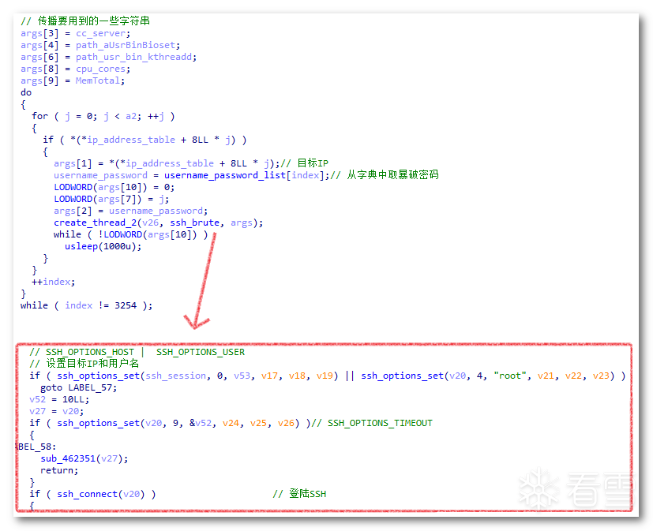Select 'v52 = 10LL;' line

59,399
